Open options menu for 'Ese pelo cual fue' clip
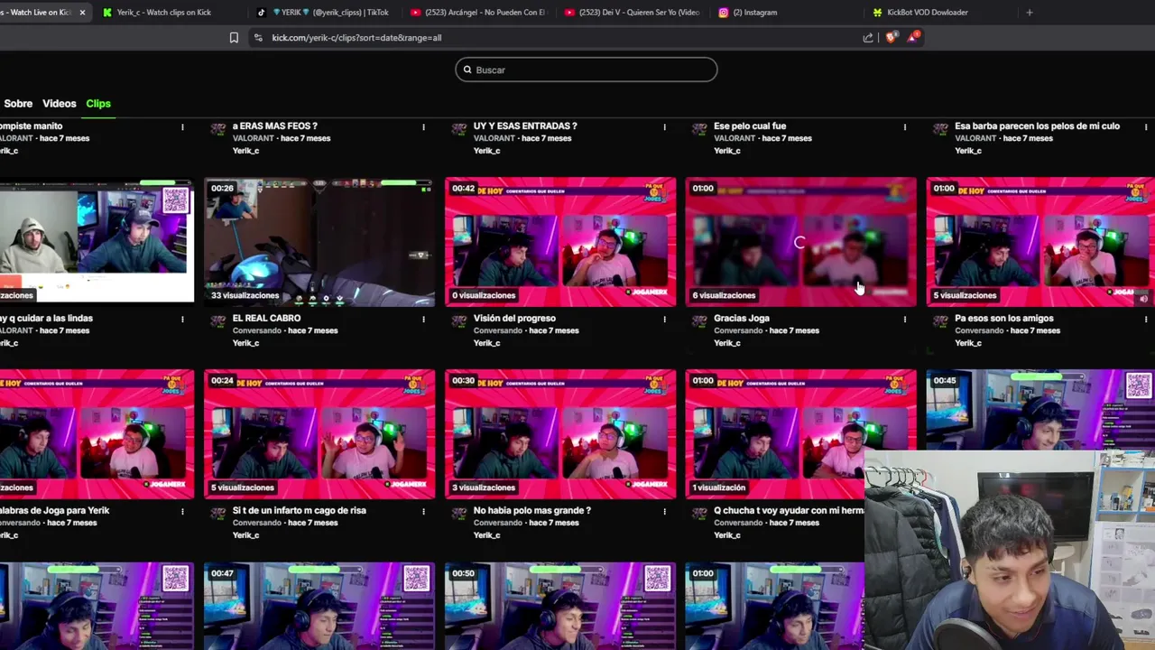 click(905, 126)
